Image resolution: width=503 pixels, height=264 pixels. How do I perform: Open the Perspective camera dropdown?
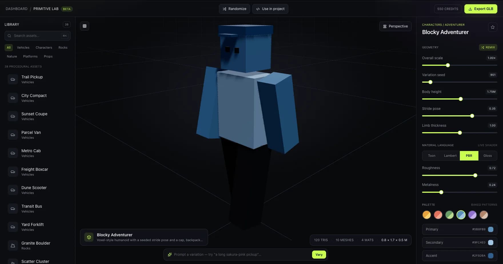(395, 26)
